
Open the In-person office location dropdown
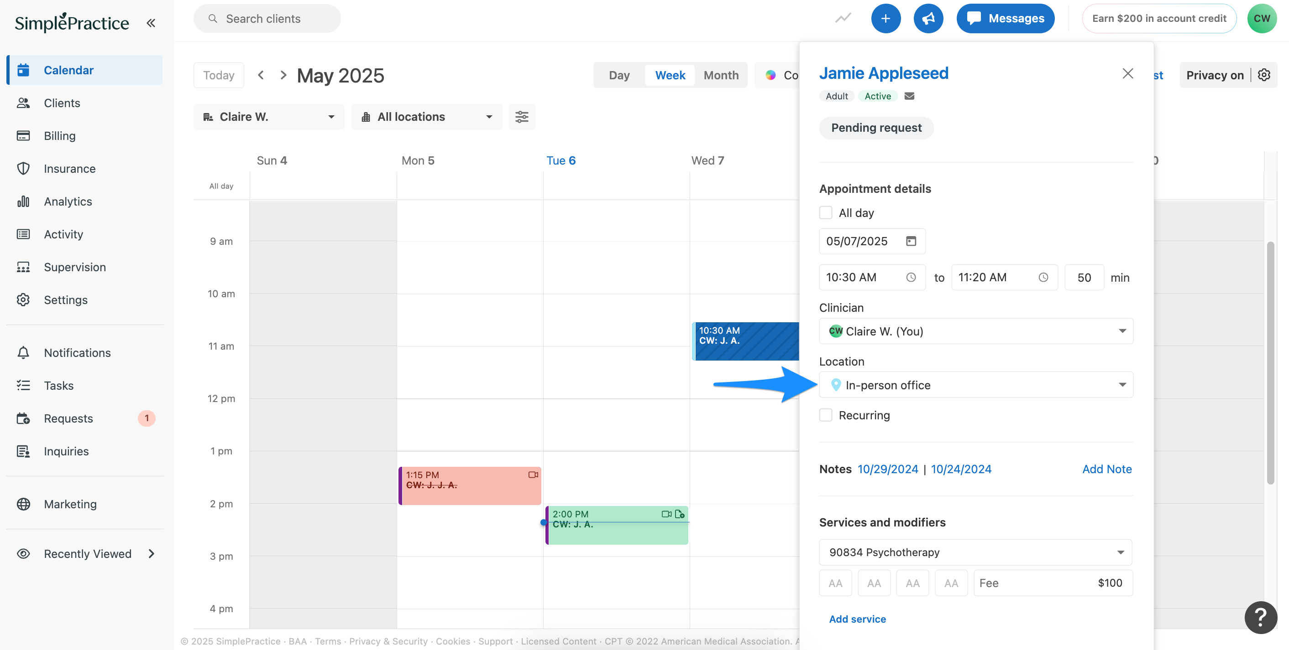point(976,385)
